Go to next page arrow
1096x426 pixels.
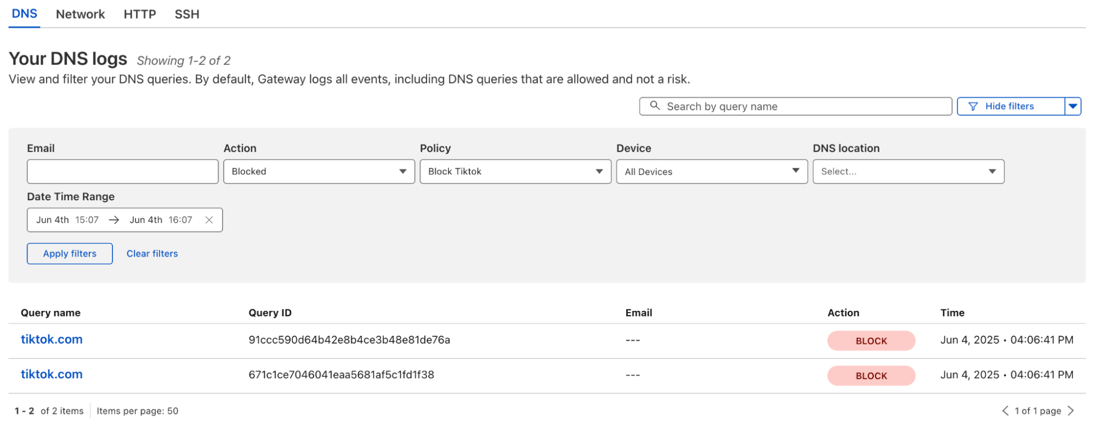tap(1071, 411)
